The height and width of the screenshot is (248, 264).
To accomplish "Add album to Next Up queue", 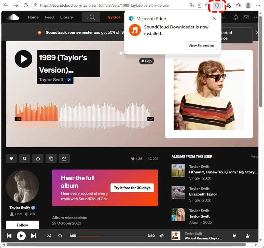I will (x=64, y=159).
